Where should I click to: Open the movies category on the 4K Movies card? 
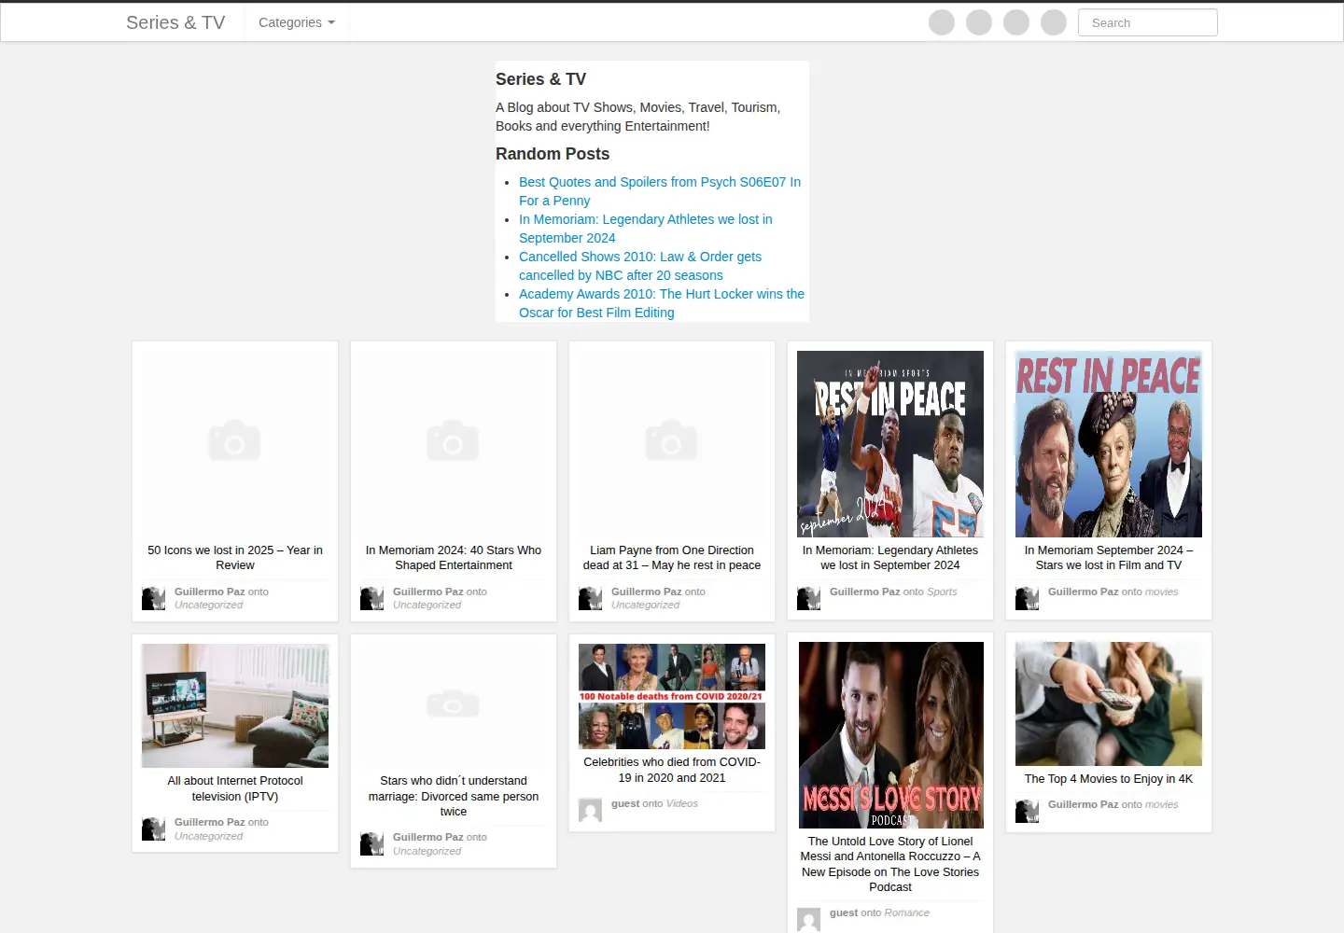coord(1162,804)
